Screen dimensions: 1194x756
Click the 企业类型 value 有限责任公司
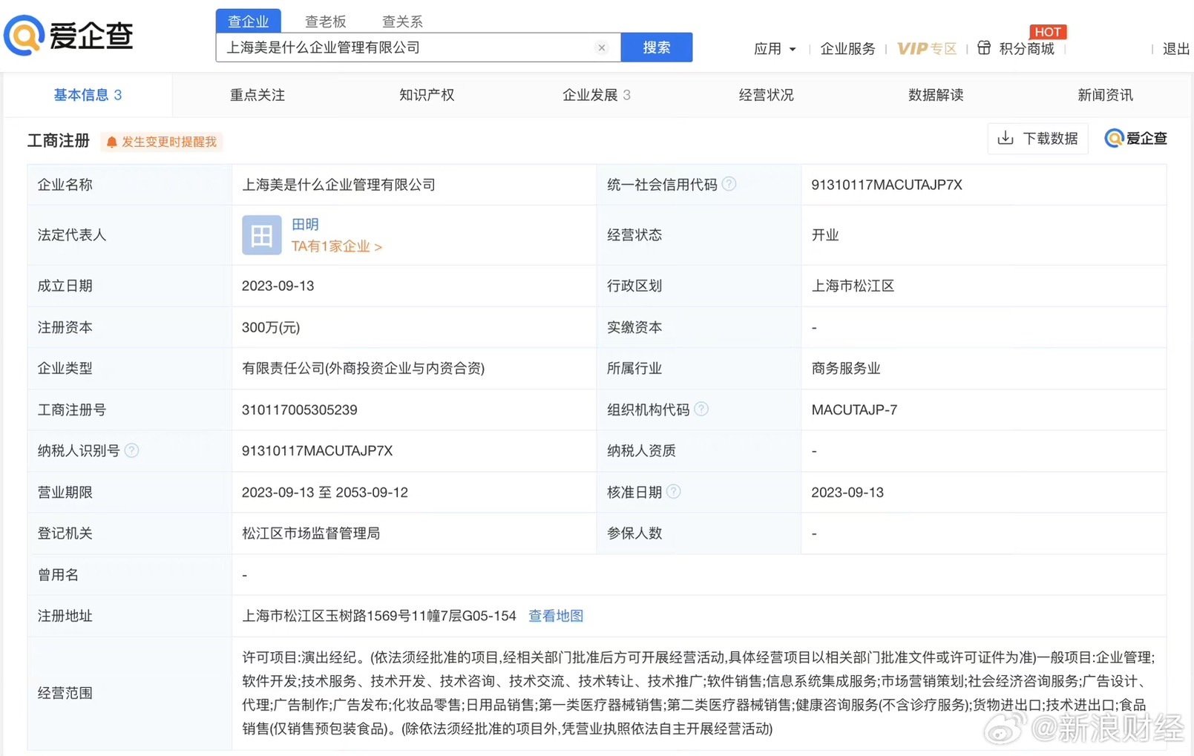click(x=363, y=368)
